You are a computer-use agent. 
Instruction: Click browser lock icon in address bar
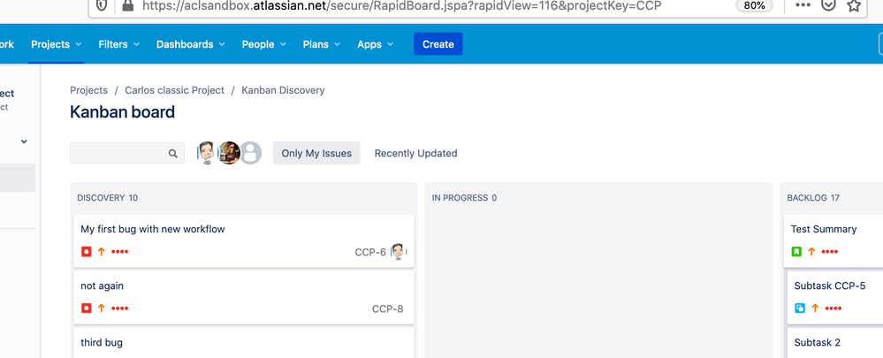point(128,5)
